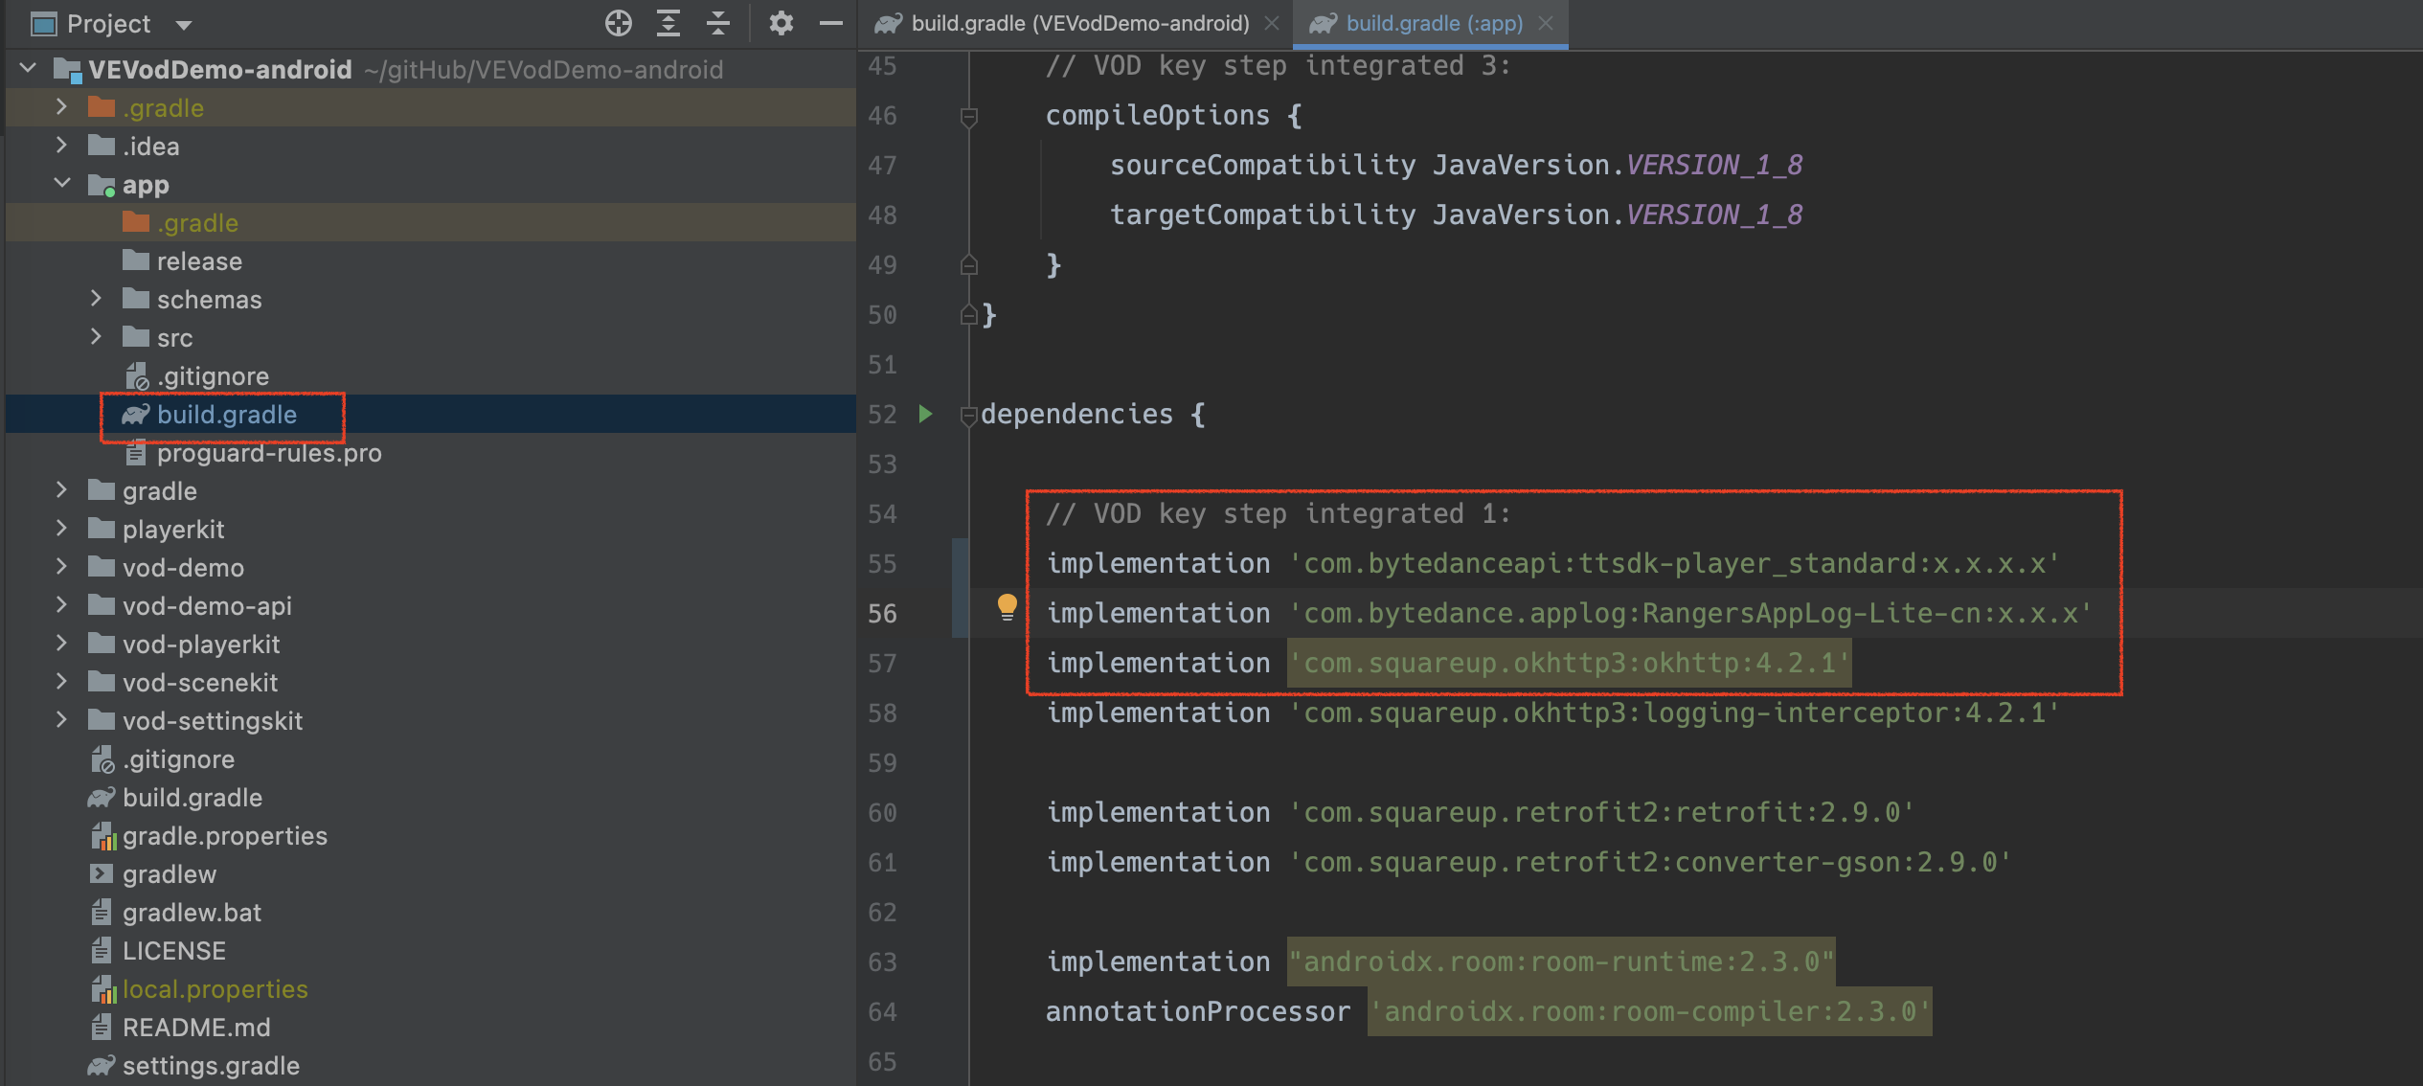Open the Project view dropdown arrow
The height and width of the screenshot is (1086, 2423).
(184, 25)
